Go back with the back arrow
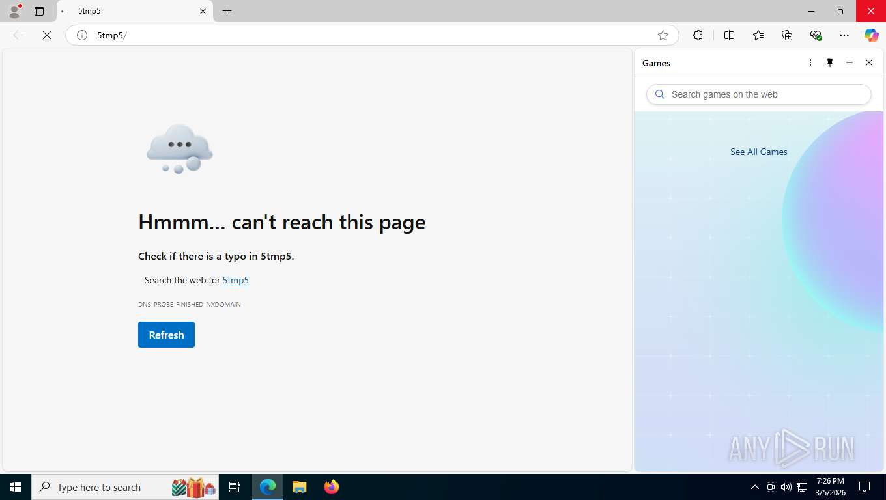Viewport: 886px width, 500px height. 18,35
